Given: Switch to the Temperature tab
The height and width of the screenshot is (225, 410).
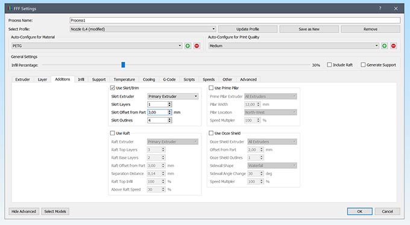Looking at the screenshot, I should [124, 79].
